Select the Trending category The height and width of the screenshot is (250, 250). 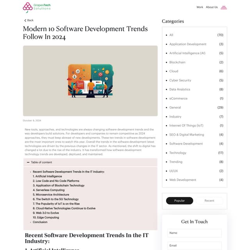pyautogui.click(x=176, y=162)
